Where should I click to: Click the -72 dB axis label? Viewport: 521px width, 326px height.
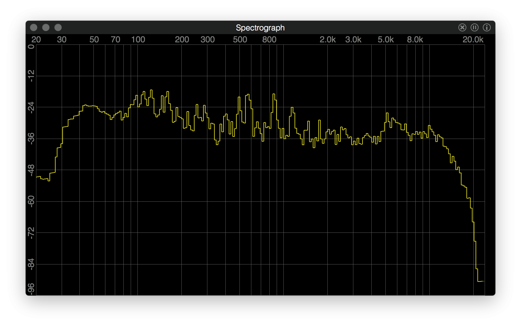point(31,233)
